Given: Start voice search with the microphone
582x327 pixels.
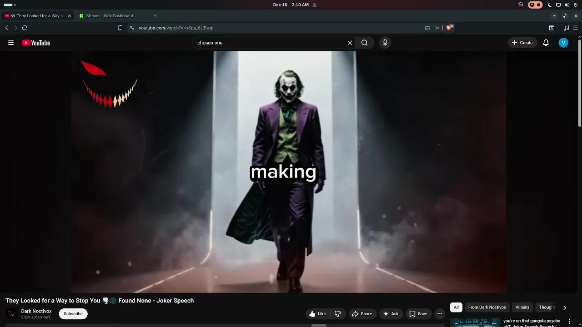Looking at the screenshot, I should click(385, 43).
